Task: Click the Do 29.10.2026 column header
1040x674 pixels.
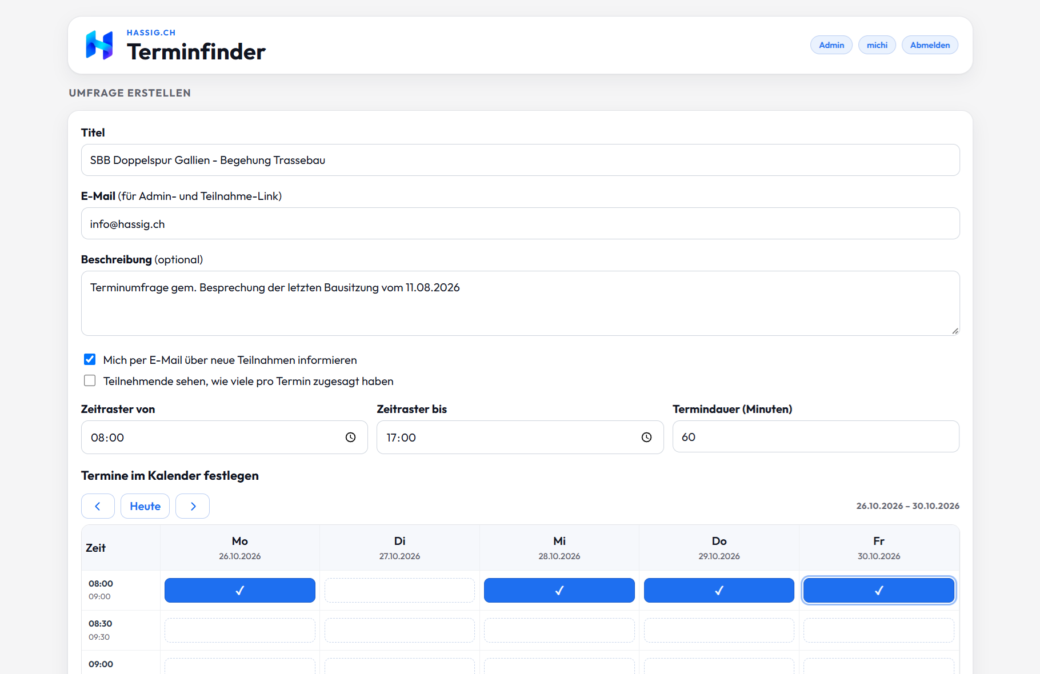Action: [x=719, y=548]
